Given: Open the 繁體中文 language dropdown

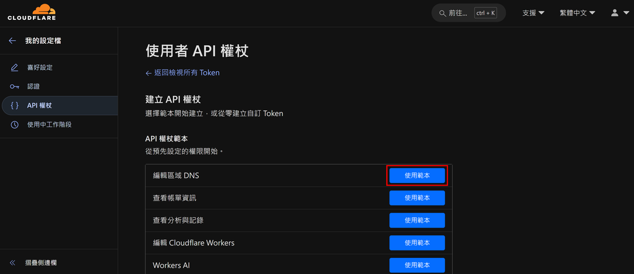Looking at the screenshot, I should pos(578,13).
